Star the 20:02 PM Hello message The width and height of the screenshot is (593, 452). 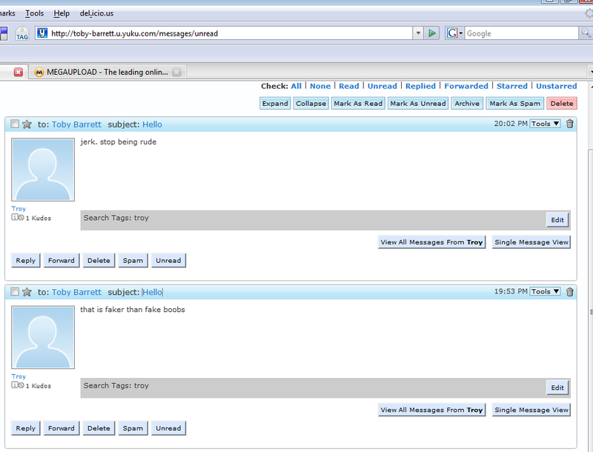(27, 124)
